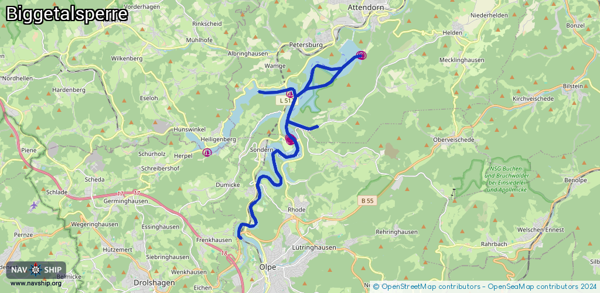The image size is (600, 293).
Task: Click motorway junction number 18 label
Action: tap(224, 253)
